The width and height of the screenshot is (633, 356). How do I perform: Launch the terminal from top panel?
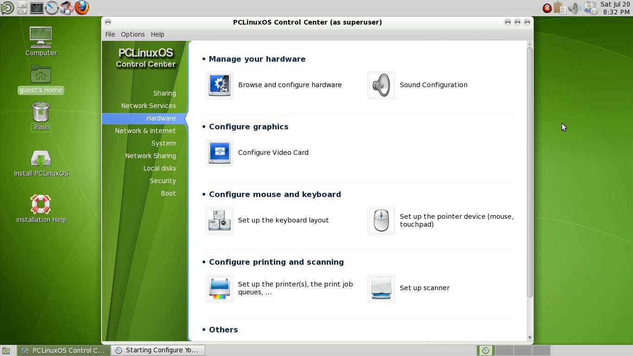click(x=37, y=7)
